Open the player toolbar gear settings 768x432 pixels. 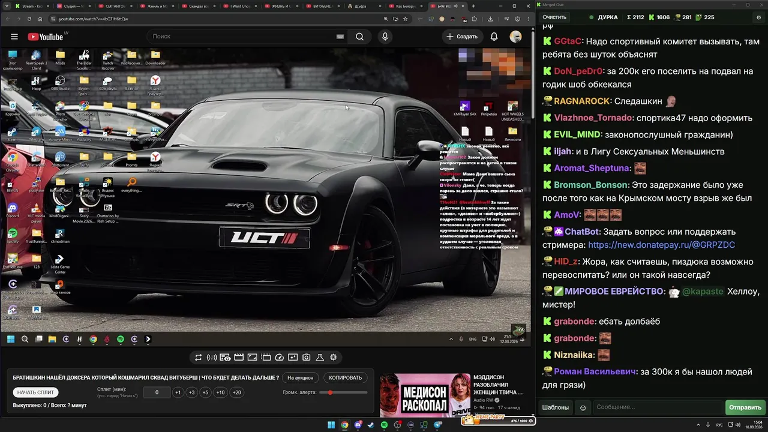click(x=334, y=358)
